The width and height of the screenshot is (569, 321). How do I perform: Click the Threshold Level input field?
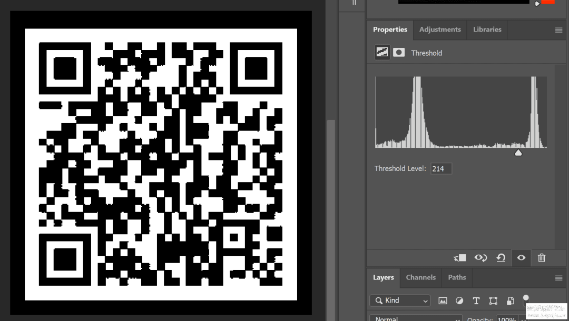click(x=441, y=168)
